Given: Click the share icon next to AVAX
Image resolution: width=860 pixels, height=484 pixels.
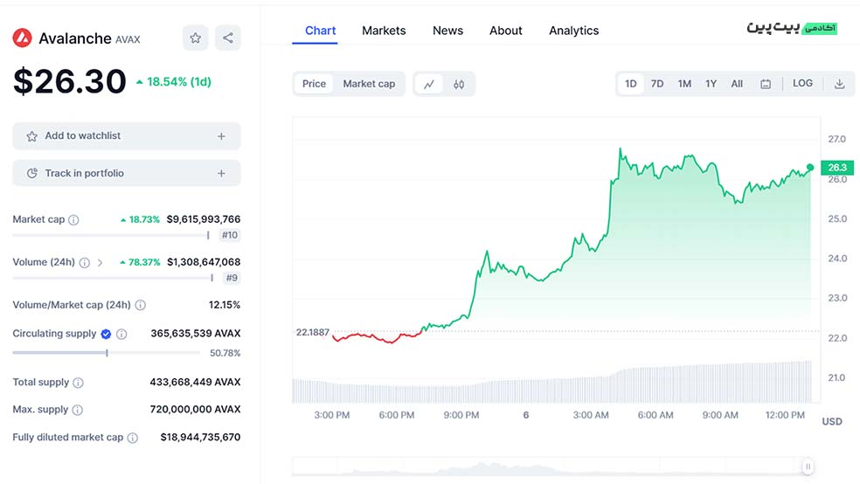Looking at the screenshot, I should pyautogui.click(x=227, y=38).
